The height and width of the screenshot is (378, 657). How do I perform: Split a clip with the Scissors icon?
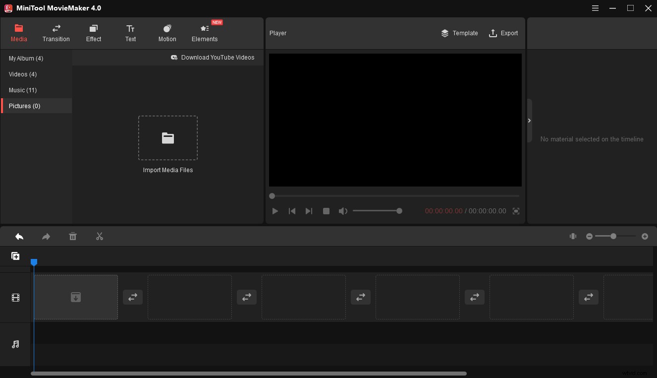(x=100, y=237)
